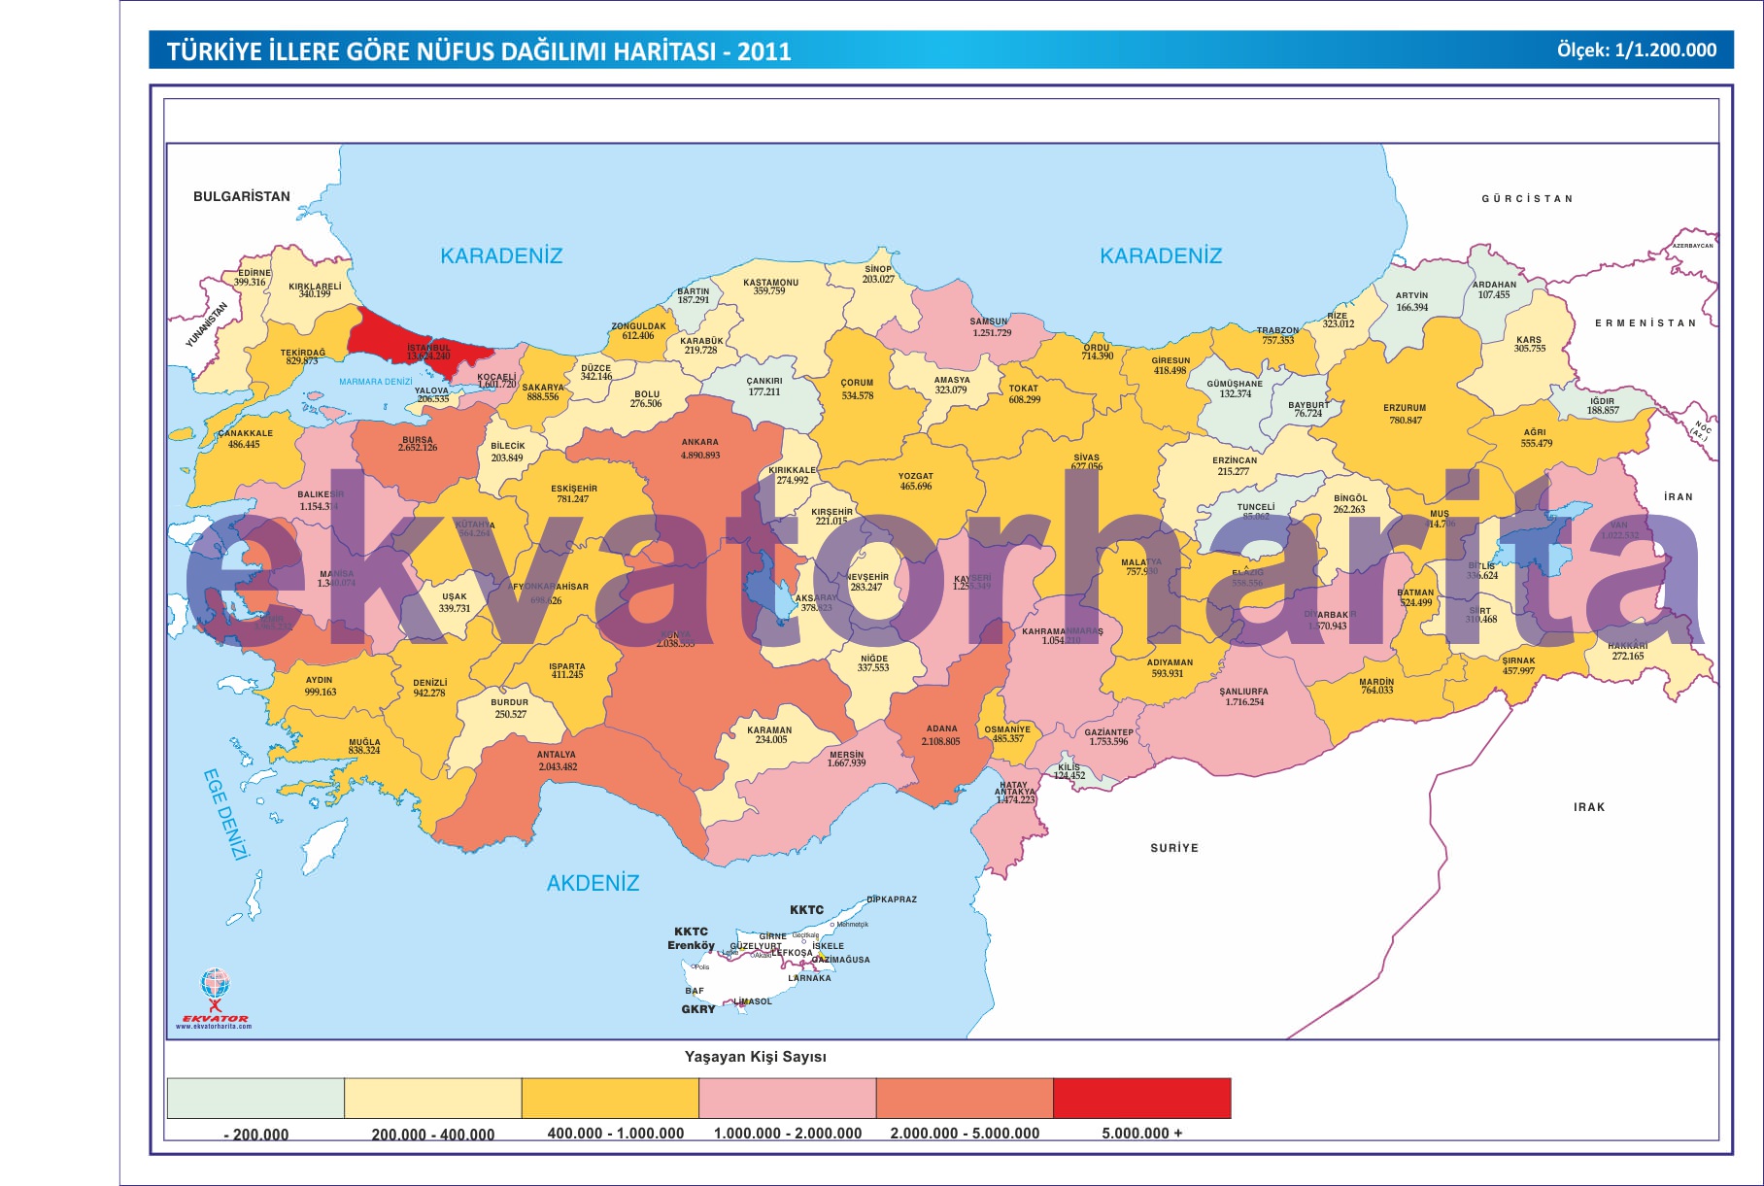The width and height of the screenshot is (1764, 1186).
Task: Choose the red 5.000.000 + legend swatch
Action: 1142,1099
